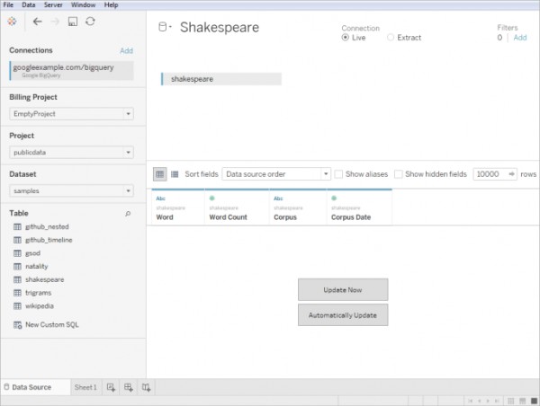Add a filter via Filters Add link
Screen dimensions: 540x406
[x=520, y=38]
